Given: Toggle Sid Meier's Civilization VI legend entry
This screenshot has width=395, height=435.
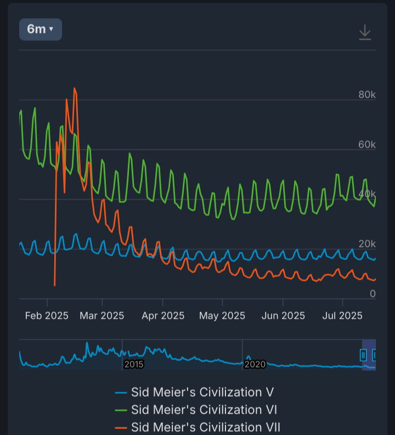Looking at the screenshot, I should [x=196, y=410].
